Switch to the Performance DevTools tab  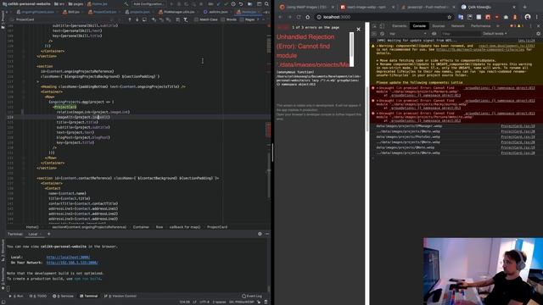coord(480,26)
